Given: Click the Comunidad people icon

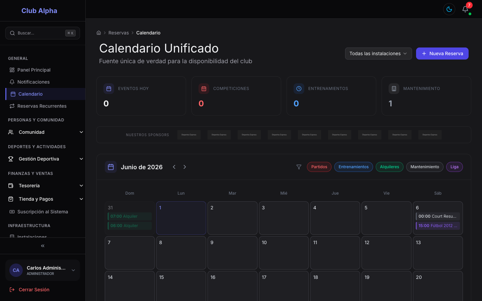Looking at the screenshot, I should tap(11, 132).
